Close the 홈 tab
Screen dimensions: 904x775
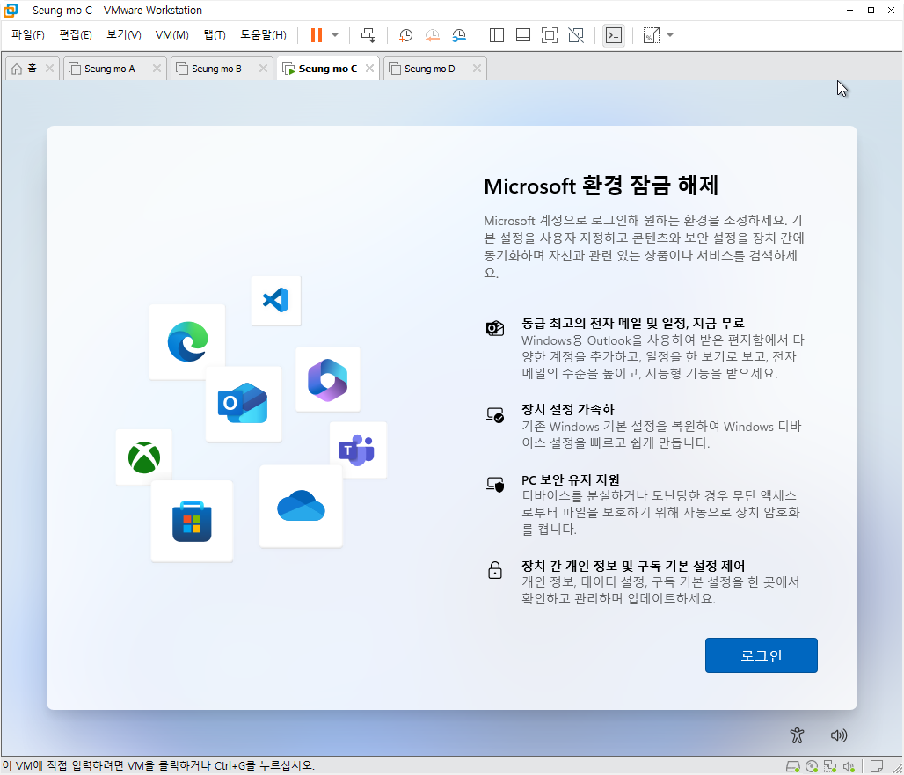(x=49, y=68)
